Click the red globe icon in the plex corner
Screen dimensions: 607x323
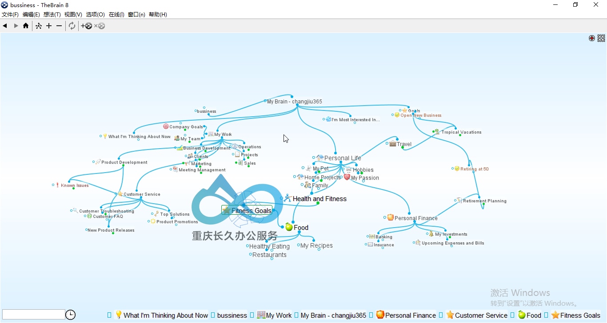click(592, 38)
